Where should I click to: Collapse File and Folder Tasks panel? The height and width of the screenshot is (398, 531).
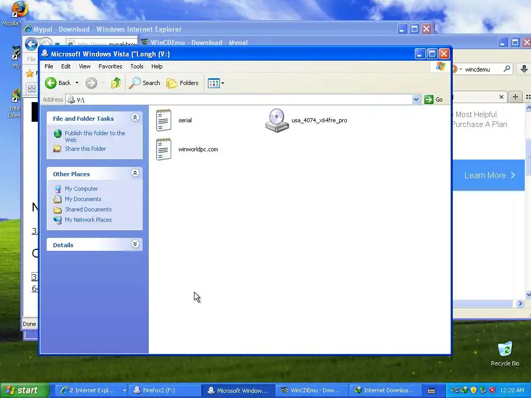pos(135,118)
